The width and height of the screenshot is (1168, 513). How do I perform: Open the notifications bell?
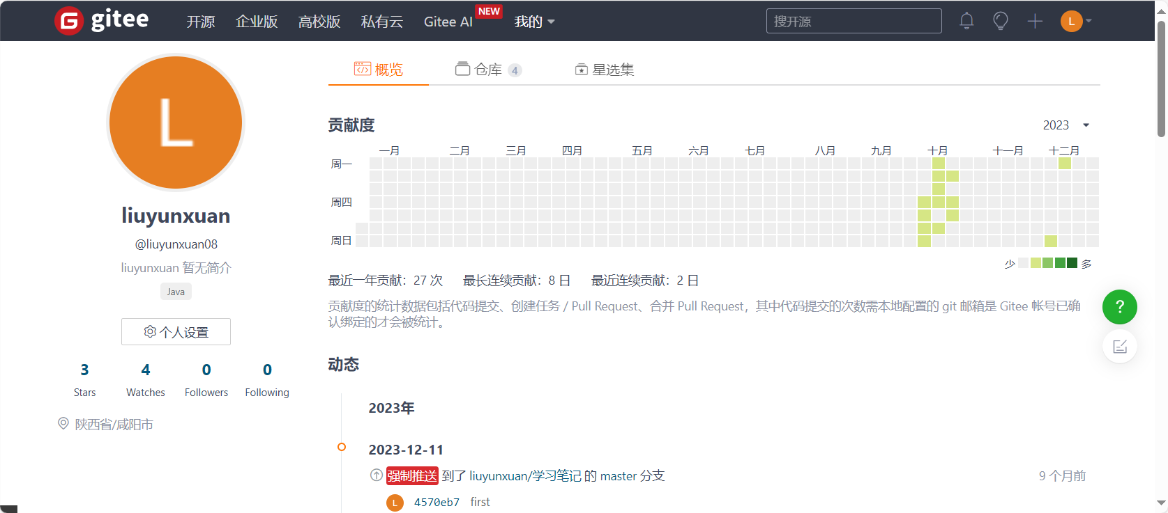[966, 21]
